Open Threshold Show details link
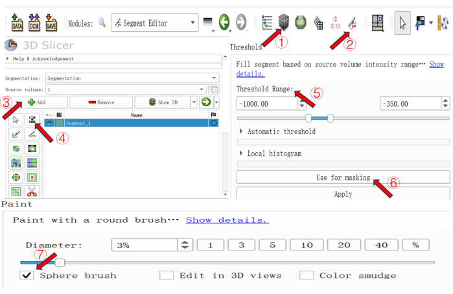This screenshot has height=294, width=453. 436,64
